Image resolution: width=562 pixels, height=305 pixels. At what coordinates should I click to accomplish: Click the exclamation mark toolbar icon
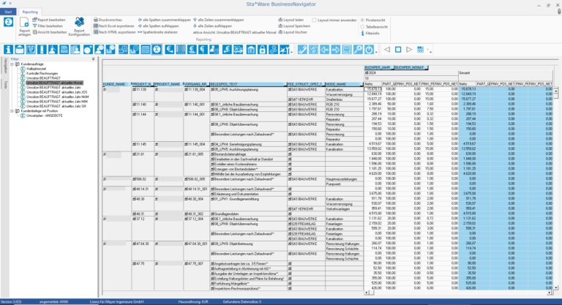click(x=42, y=50)
